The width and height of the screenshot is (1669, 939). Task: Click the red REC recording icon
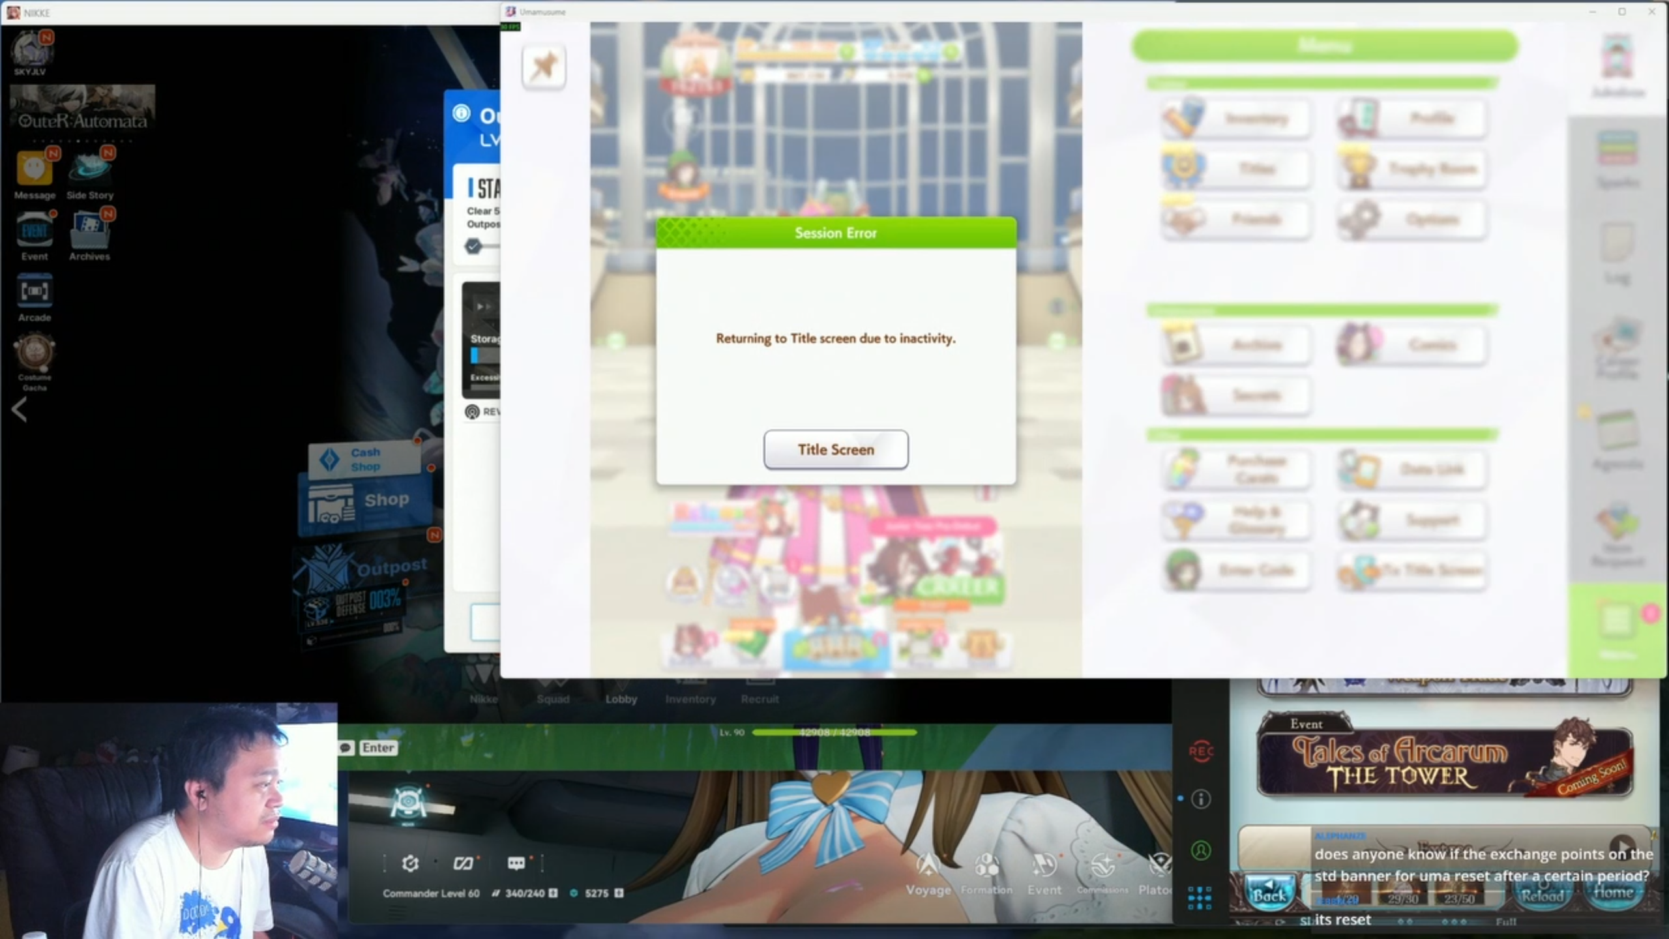point(1201,751)
